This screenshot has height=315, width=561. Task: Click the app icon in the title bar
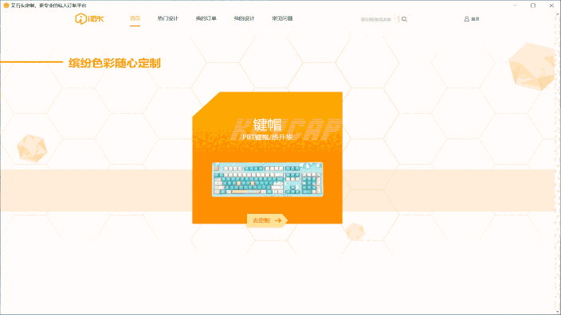6,6
